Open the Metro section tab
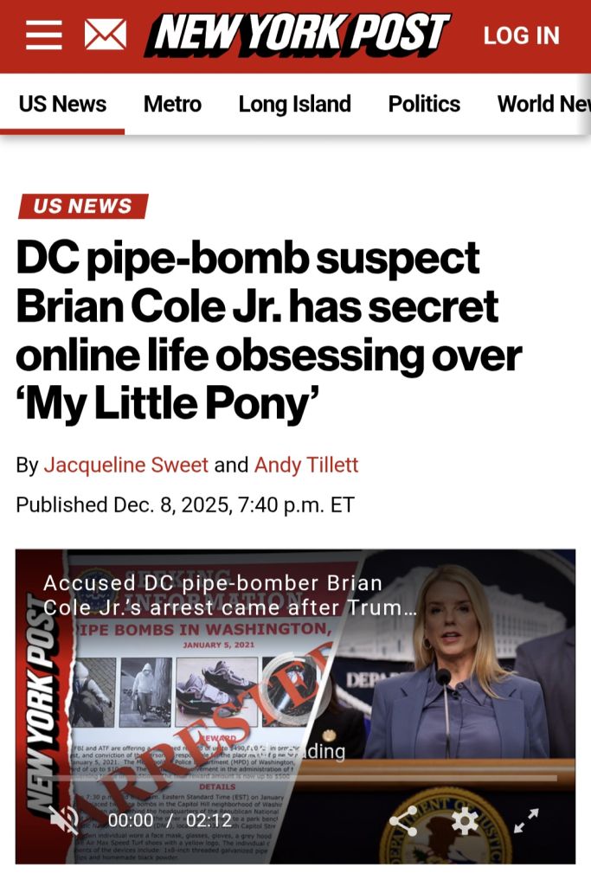 coord(172,104)
